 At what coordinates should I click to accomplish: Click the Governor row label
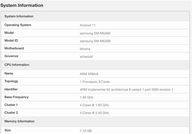point(11,56)
